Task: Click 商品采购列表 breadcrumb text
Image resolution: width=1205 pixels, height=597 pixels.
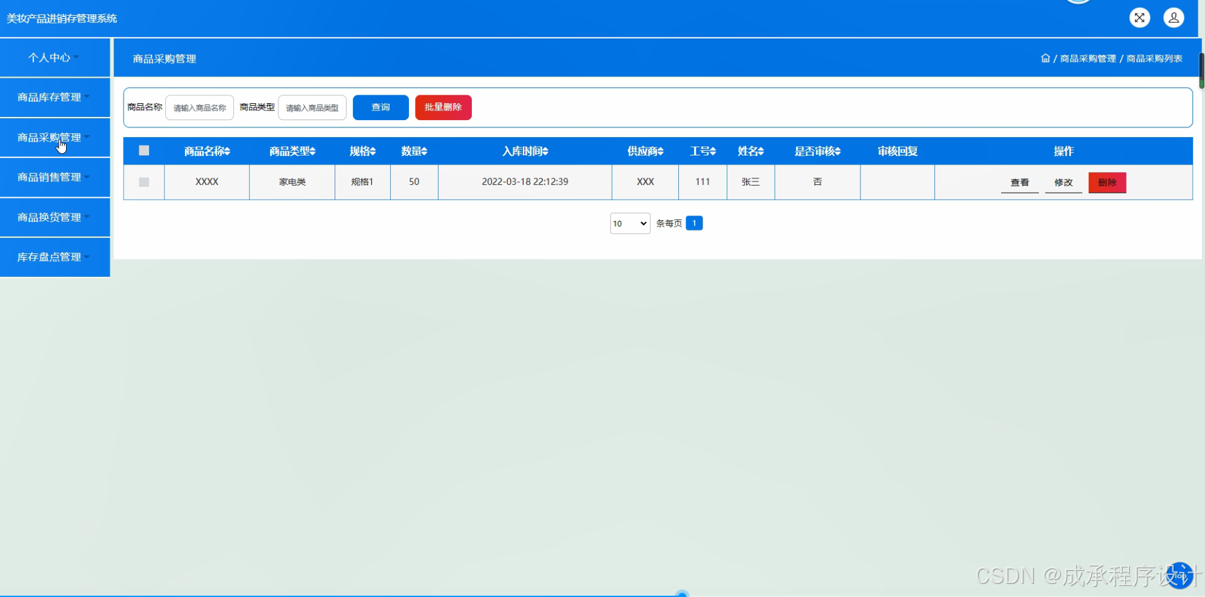Action: tap(1155, 59)
